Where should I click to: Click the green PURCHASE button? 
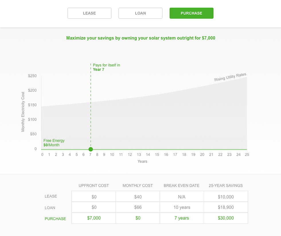point(191,13)
